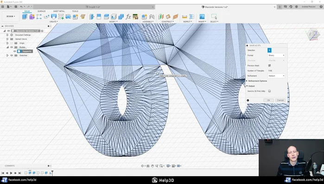Screen dimensions: 324x184
Task: Click the Assemble New Component icon
Action: tap(144, 17)
